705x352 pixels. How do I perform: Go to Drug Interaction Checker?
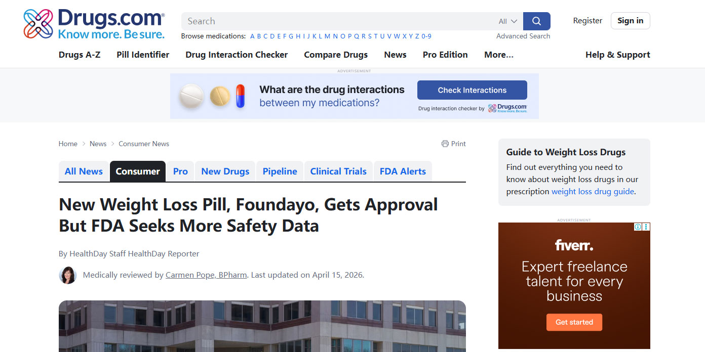pyautogui.click(x=237, y=55)
